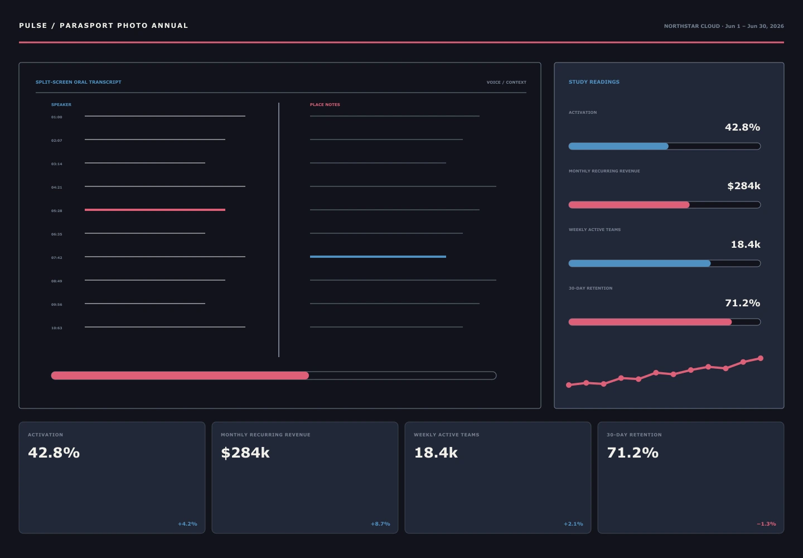Click the VOICE / CONTEXT label
Viewport: 803px width, 558px height.
pos(506,82)
